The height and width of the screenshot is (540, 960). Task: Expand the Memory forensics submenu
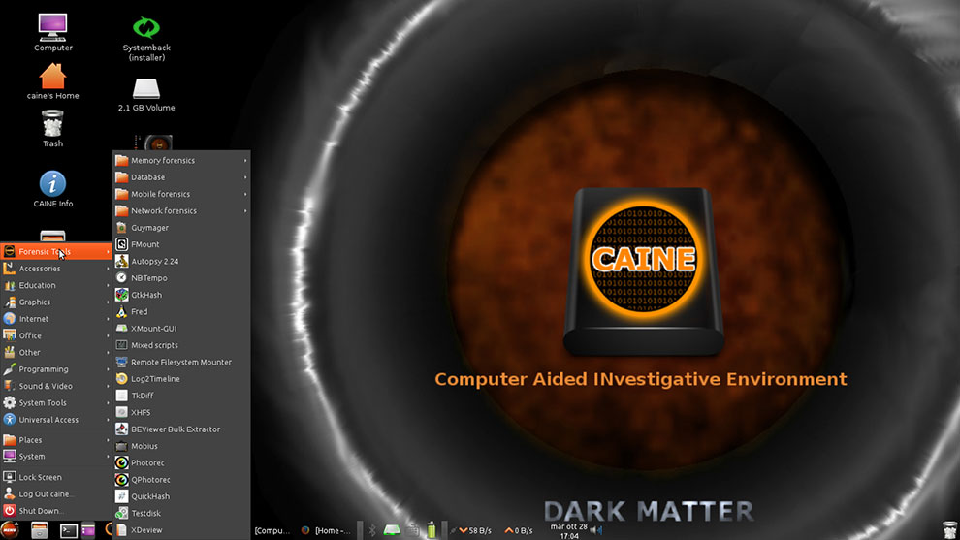point(181,160)
